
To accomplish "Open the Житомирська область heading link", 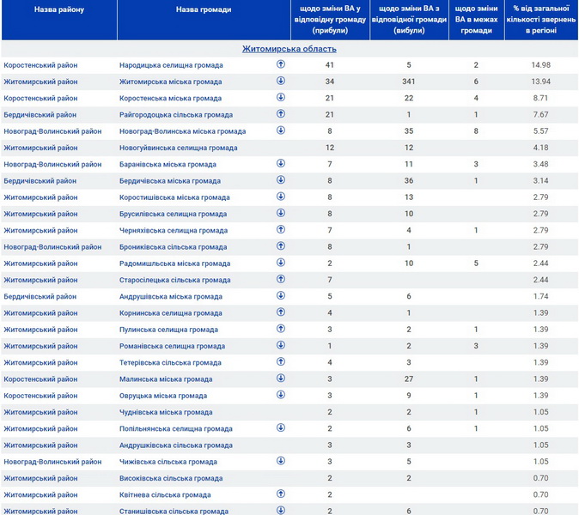I will 289,49.
